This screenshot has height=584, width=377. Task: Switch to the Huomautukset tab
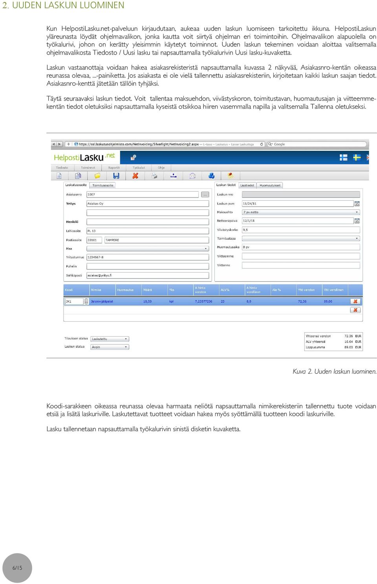point(270,185)
